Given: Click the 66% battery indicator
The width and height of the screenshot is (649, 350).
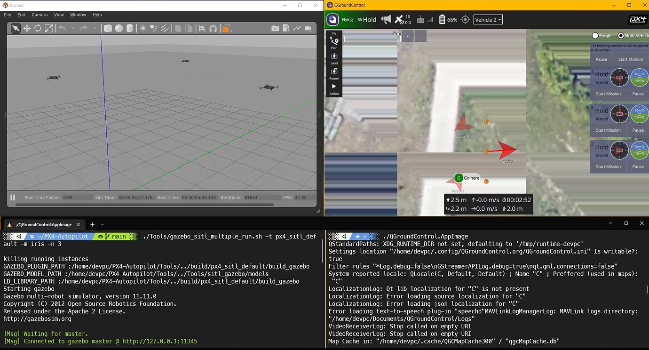Looking at the screenshot, I should (x=446, y=19).
